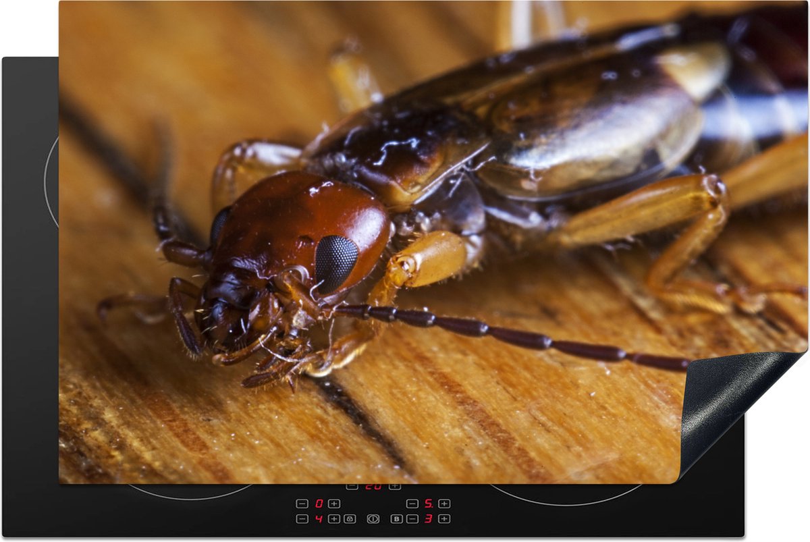Image resolution: width=810 pixels, height=542 pixels.
Task: Click the red 3 heat level display
Action: (429, 519)
